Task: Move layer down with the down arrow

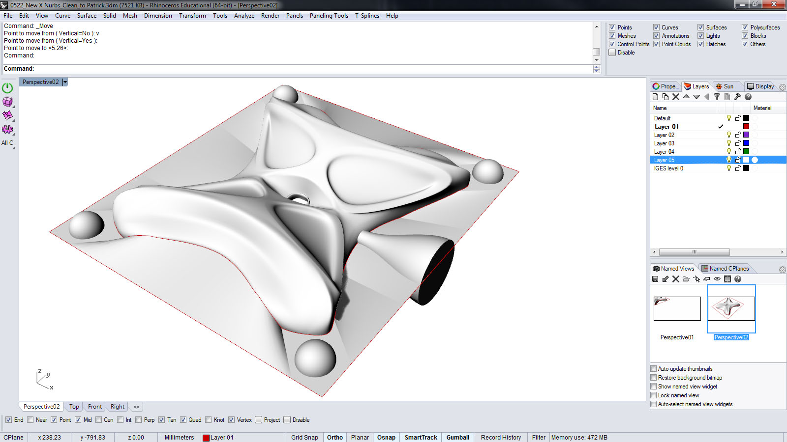Action: (x=696, y=97)
